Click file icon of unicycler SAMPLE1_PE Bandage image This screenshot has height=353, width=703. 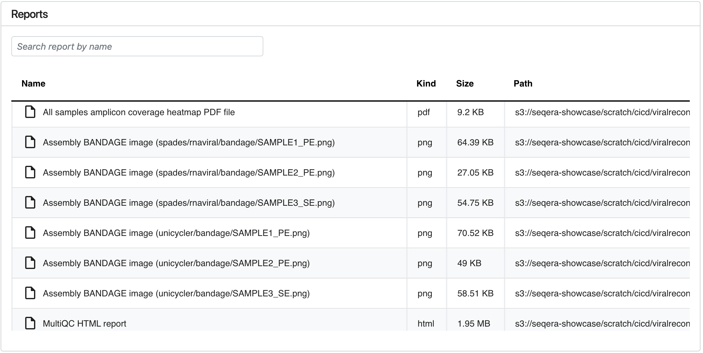pos(30,233)
